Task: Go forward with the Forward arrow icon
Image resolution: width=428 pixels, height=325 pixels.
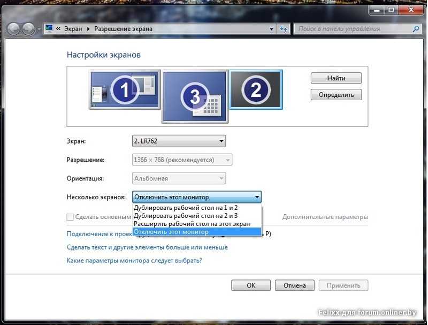Action: click(29, 29)
